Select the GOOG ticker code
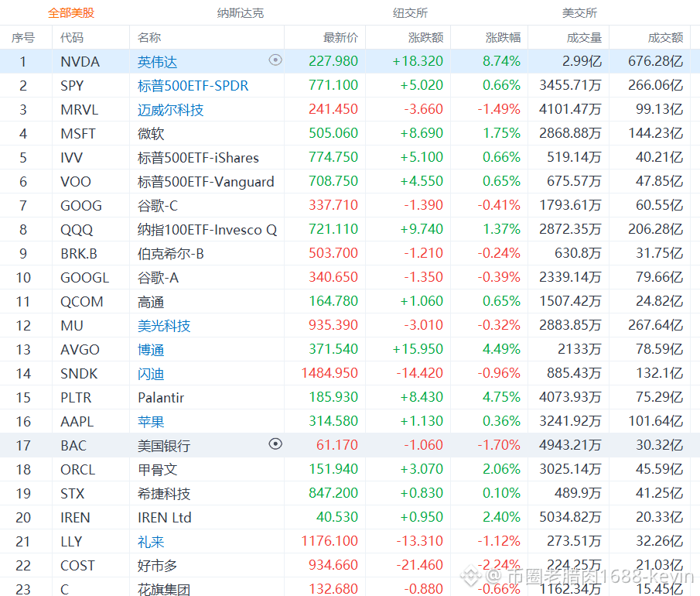This screenshot has height=596, width=700. pyautogui.click(x=81, y=206)
